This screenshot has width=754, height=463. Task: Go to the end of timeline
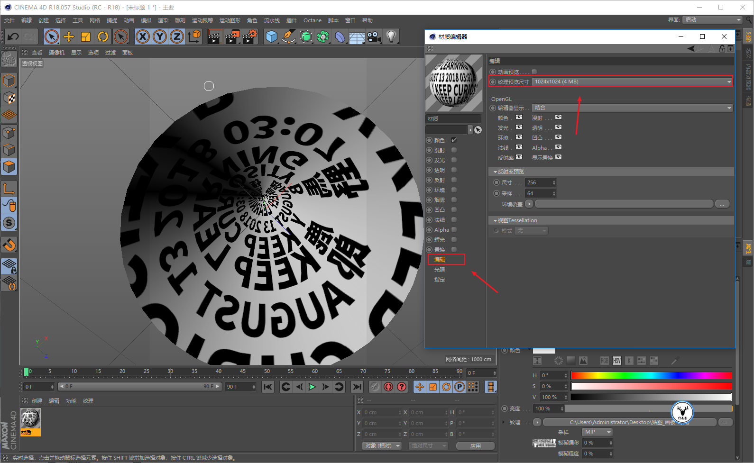click(357, 387)
